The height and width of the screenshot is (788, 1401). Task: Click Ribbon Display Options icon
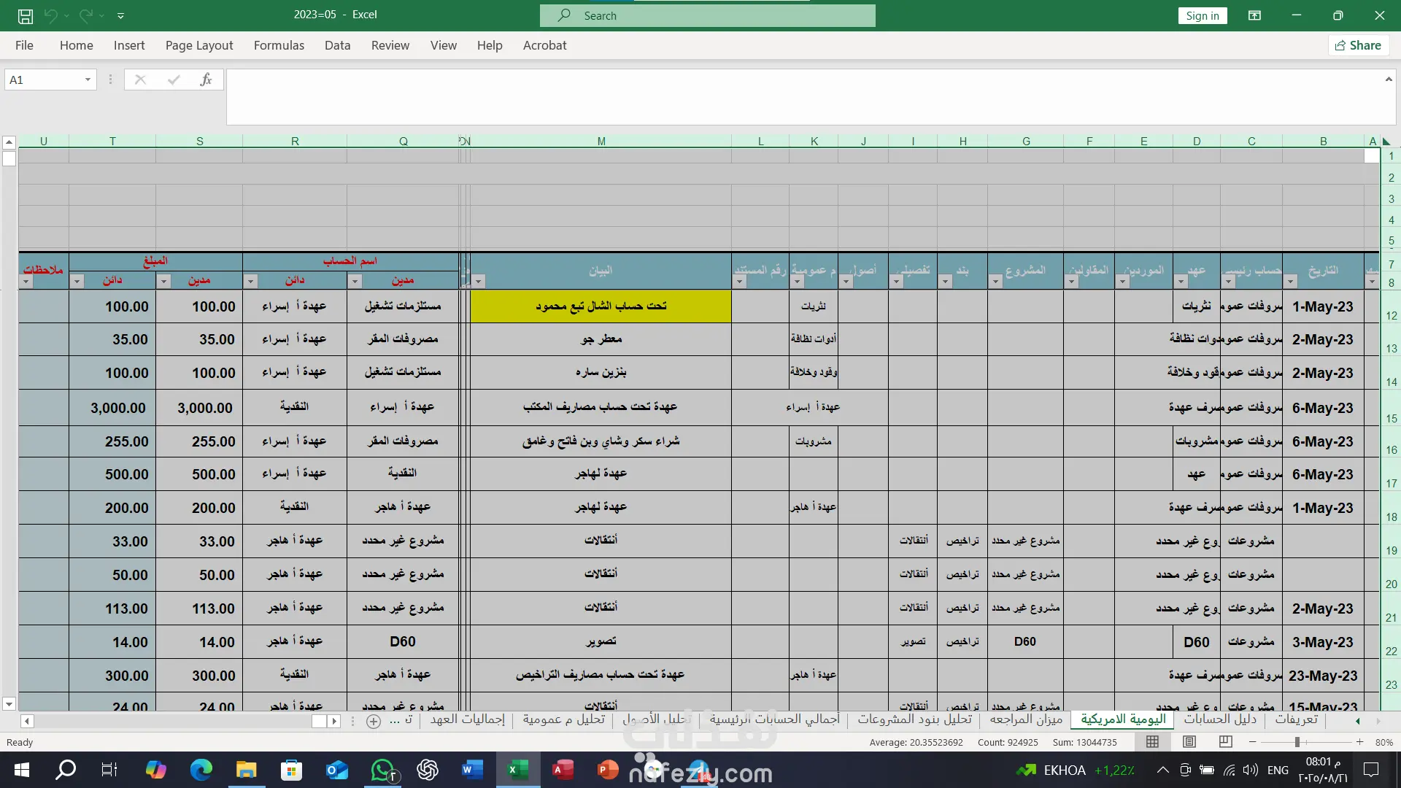tap(1255, 15)
